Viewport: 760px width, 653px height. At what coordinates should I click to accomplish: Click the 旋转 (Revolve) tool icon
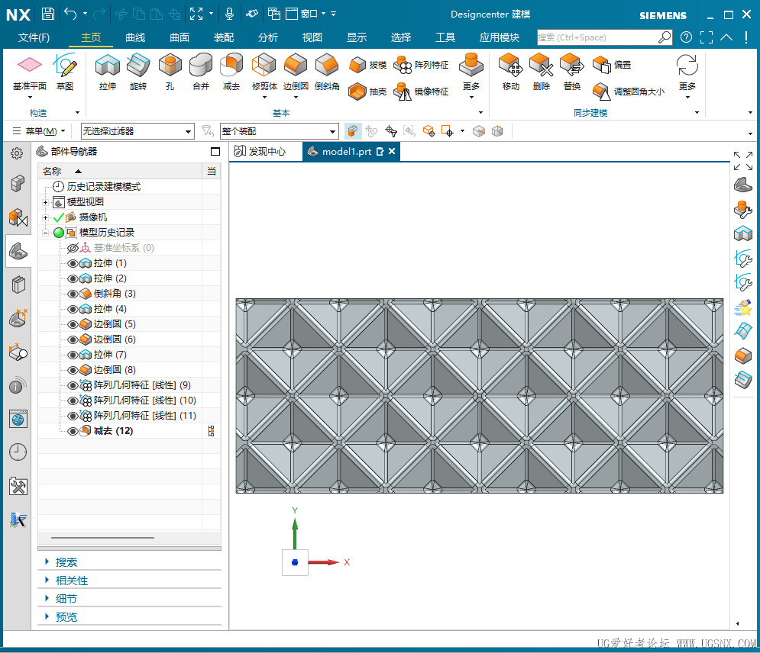coord(137,66)
